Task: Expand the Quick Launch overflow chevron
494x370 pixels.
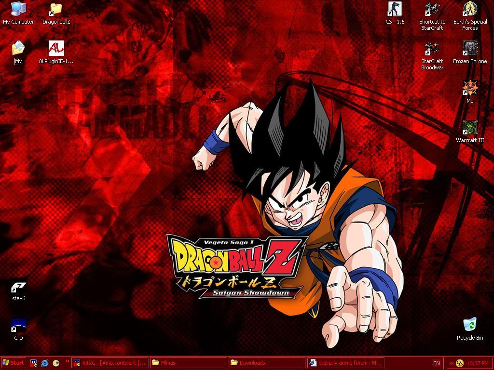Action: point(67,361)
